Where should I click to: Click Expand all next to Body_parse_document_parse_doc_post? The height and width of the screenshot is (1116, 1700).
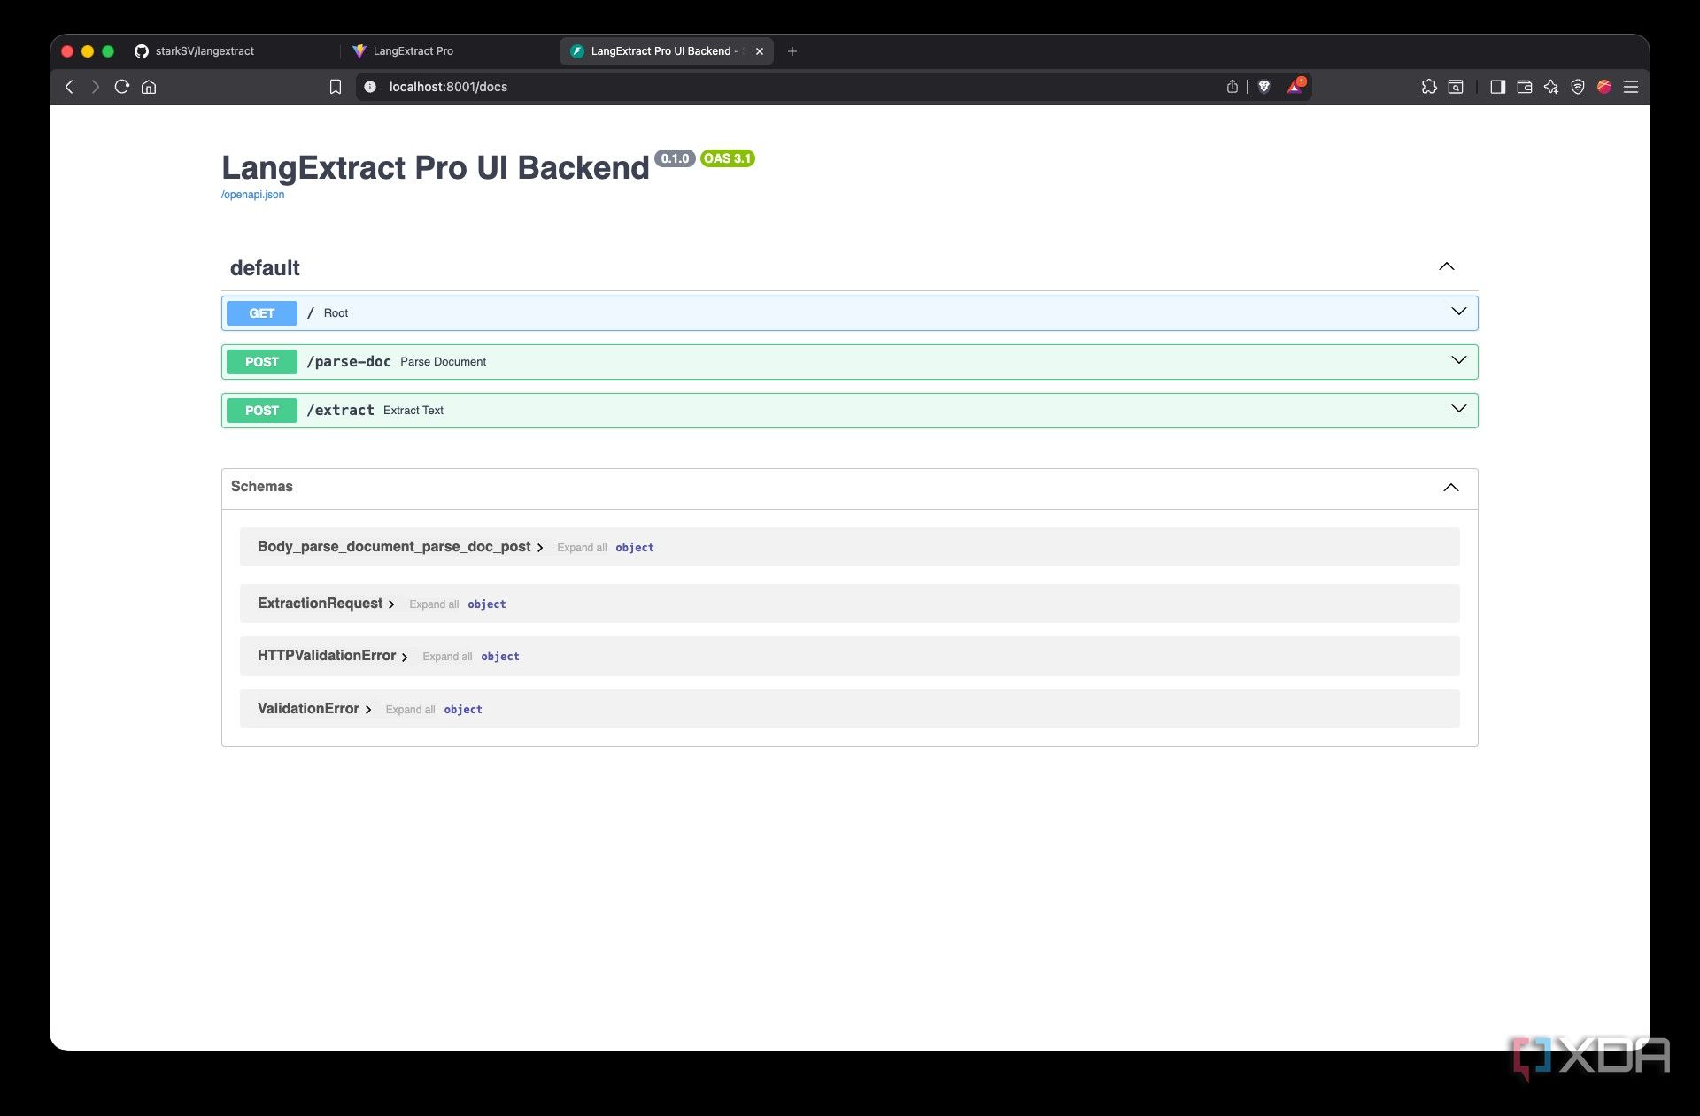582,548
